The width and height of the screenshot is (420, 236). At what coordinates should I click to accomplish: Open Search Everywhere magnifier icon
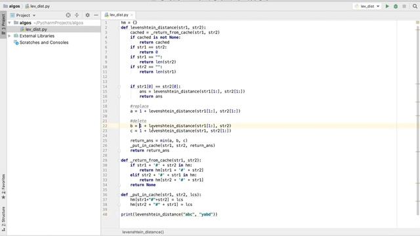(415, 6)
